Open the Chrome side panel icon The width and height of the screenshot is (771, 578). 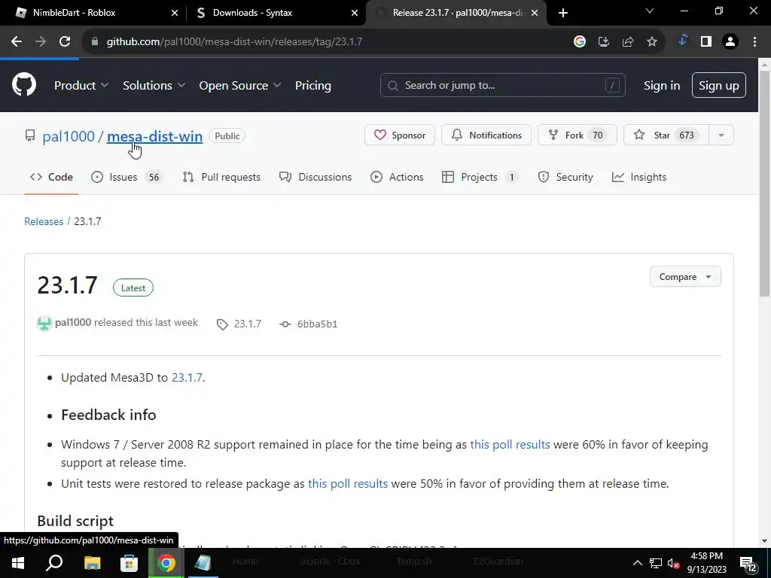[706, 42]
